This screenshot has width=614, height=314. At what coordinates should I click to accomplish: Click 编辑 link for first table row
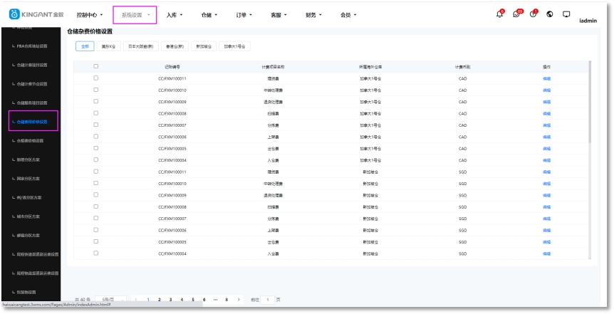546,78
